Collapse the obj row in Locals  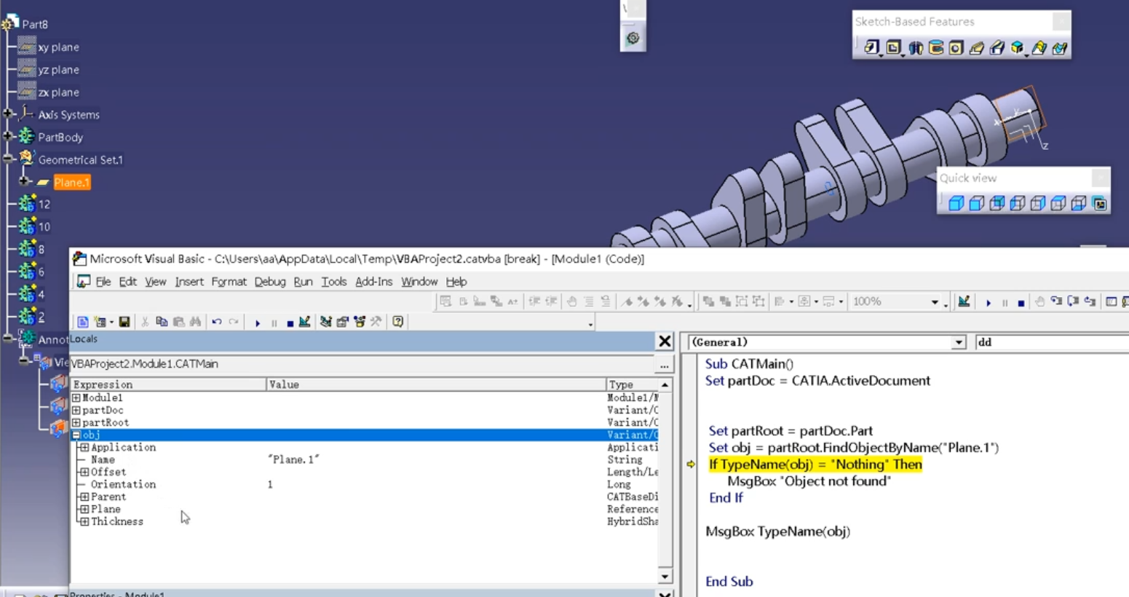(x=76, y=435)
